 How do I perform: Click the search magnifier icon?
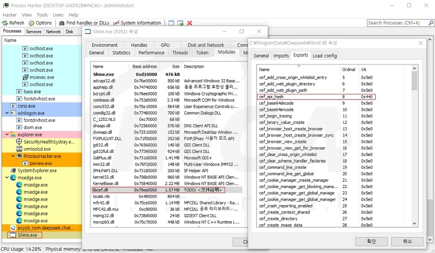point(430,23)
